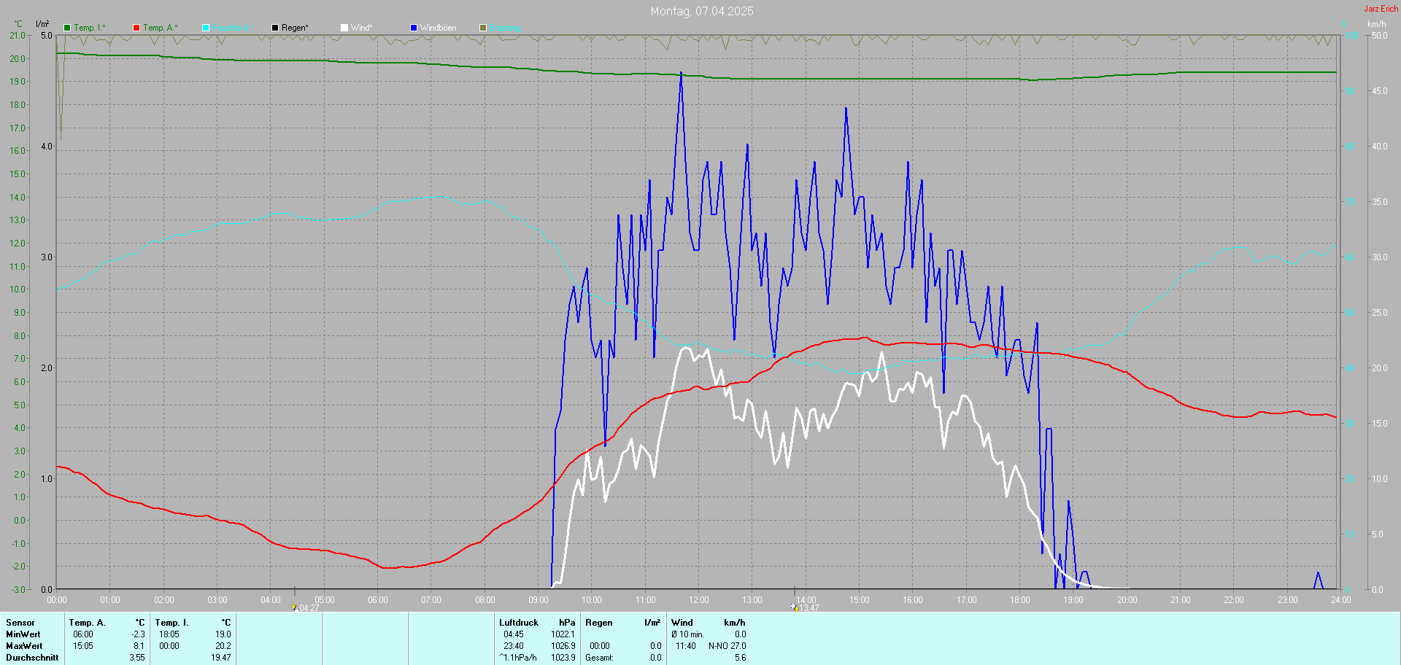Click the Durchschnitt row label
Image resolution: width=1401 pixels, height=665 pixels.
pos(32,658)
